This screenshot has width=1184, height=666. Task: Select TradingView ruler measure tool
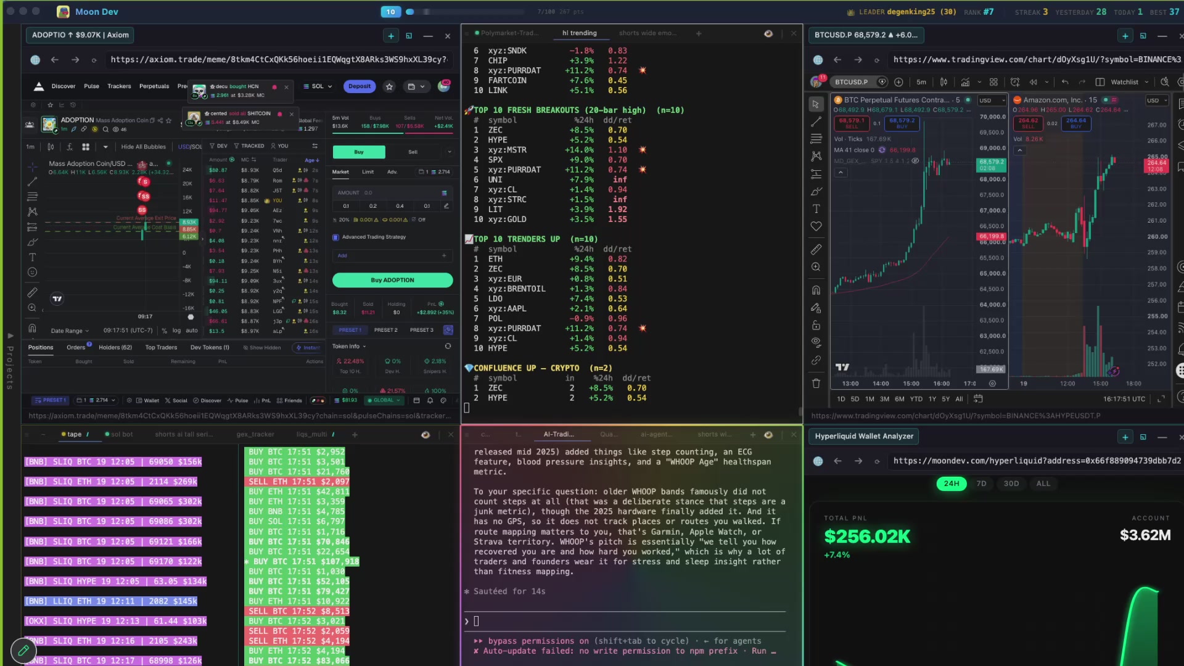point(816,249)
